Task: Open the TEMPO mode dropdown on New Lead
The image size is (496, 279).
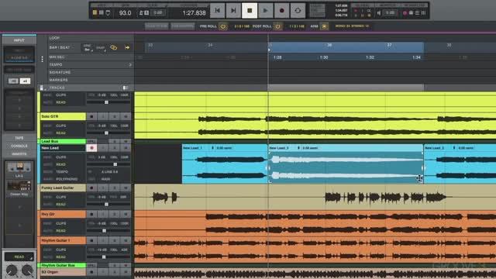Action: click(62, 172)
